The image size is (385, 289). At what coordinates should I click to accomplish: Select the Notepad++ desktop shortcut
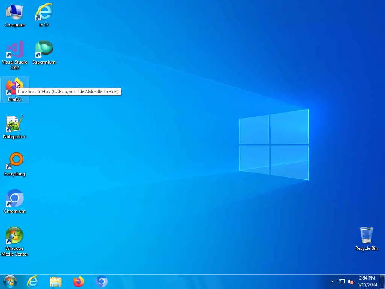[15, 127]
